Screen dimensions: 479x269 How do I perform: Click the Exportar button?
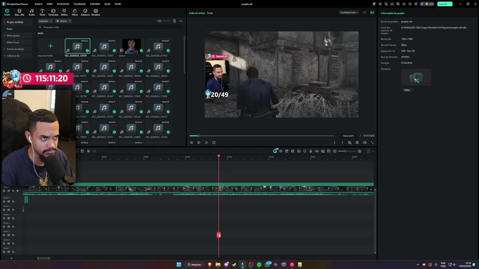[x=445, y=4]
